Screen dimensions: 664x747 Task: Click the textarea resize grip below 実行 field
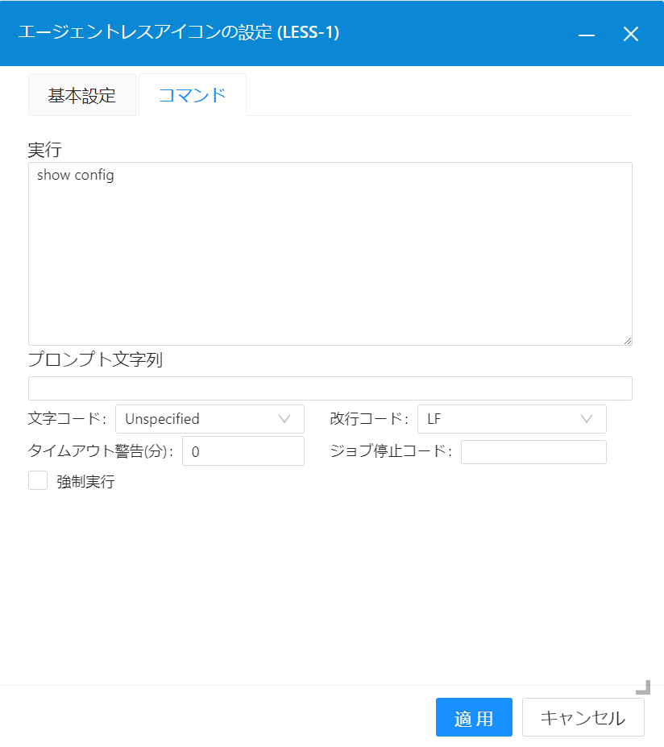pos(628,340)
